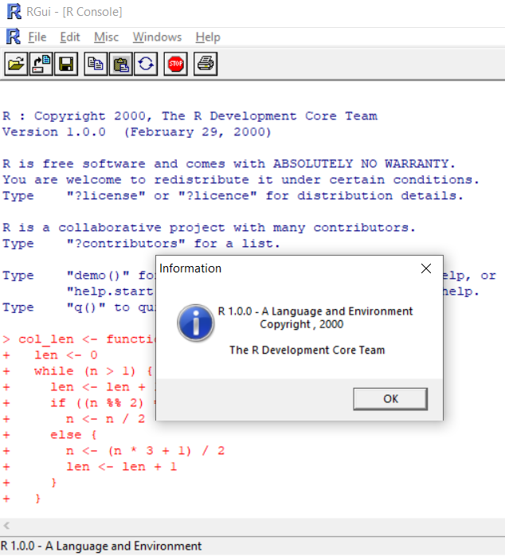The height and width of the screenshot is (556, 505).
Task: Click the horizontal scrollbar left arrow
Action: point(6,526)
